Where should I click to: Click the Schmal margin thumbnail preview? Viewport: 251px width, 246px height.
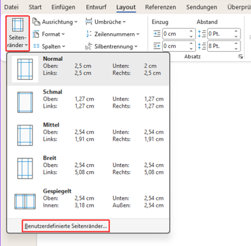25,102
